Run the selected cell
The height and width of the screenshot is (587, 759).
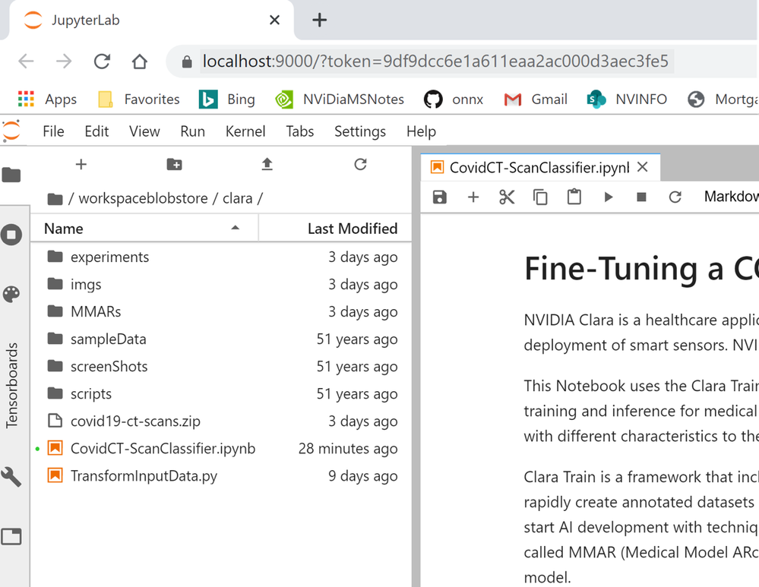point(609,197)
